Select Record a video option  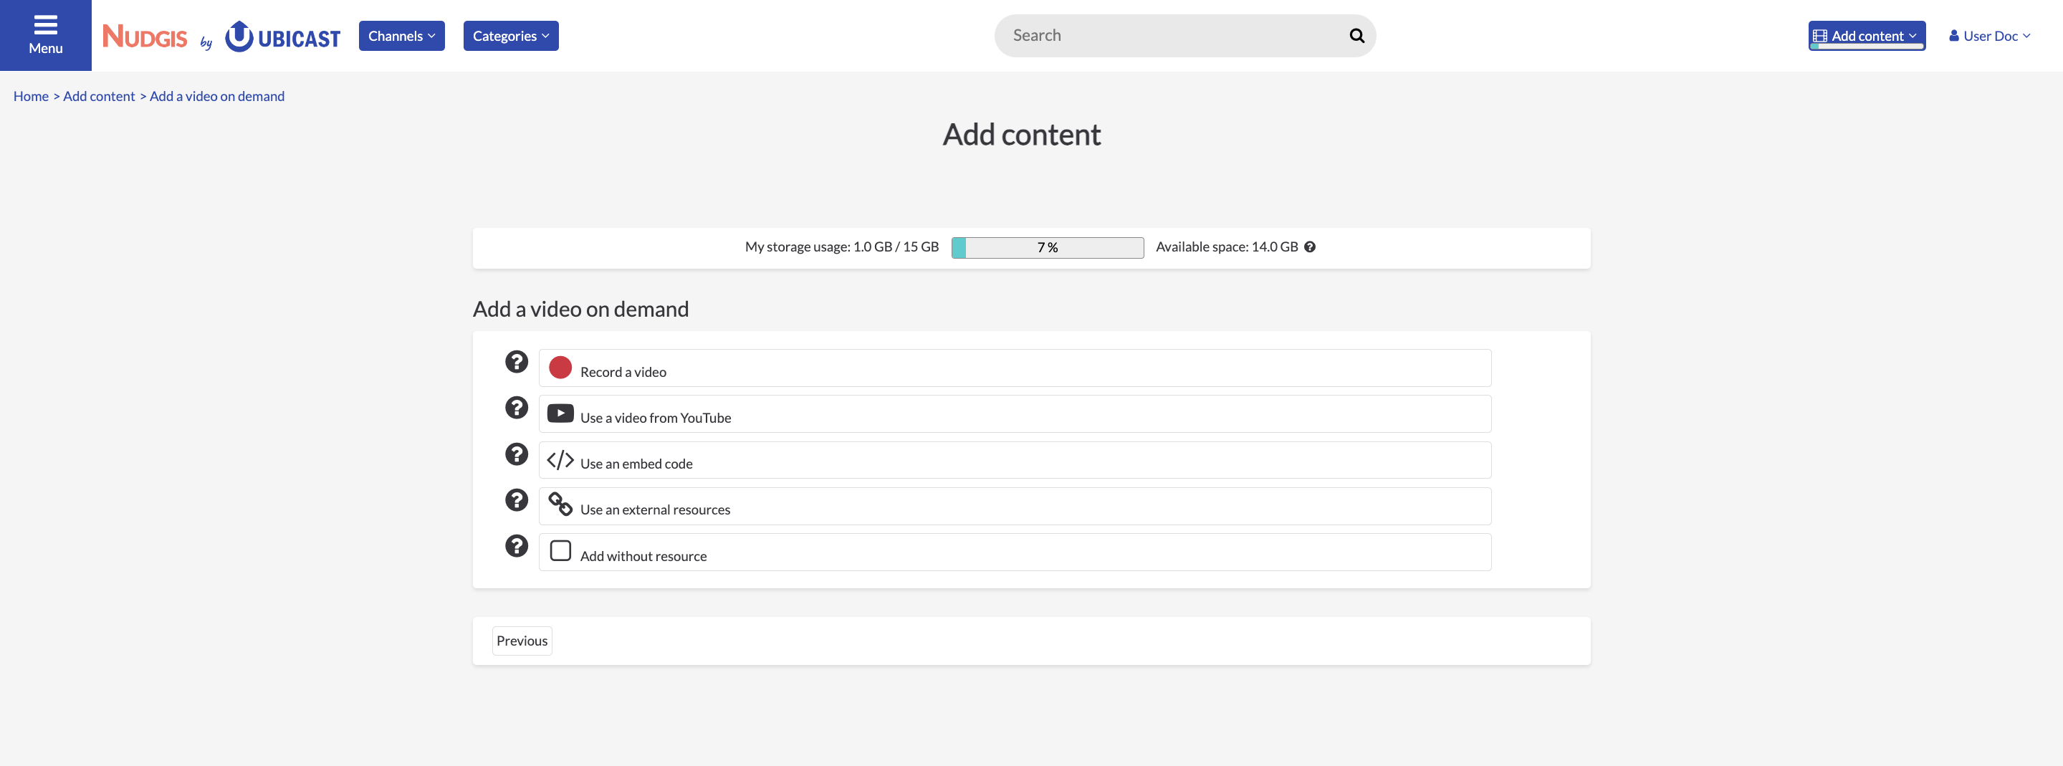(x=1015, y=368)
